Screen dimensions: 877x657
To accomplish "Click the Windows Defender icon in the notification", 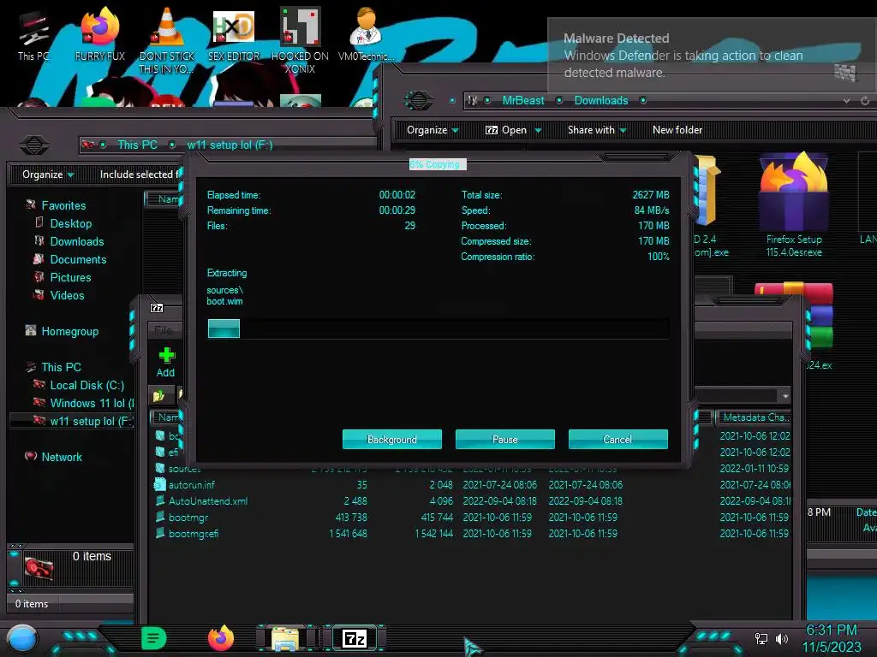I will click(x=844, y=72).
